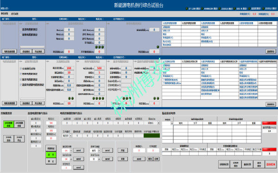Image resolution: width=278 pixels, height=173 pixels.
Task: Click the last communication LED in header
Action: click(x=263, y=8)
